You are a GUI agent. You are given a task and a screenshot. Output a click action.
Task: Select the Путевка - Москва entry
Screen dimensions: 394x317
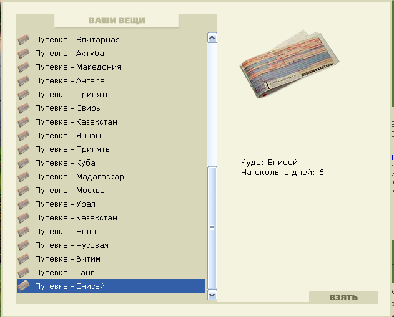pos(111,191)
